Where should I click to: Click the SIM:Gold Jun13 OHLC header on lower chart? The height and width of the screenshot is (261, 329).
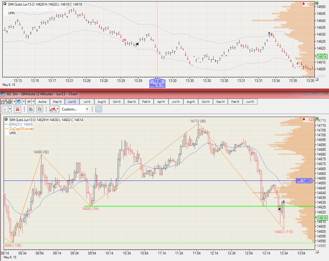tap(46, 120)
